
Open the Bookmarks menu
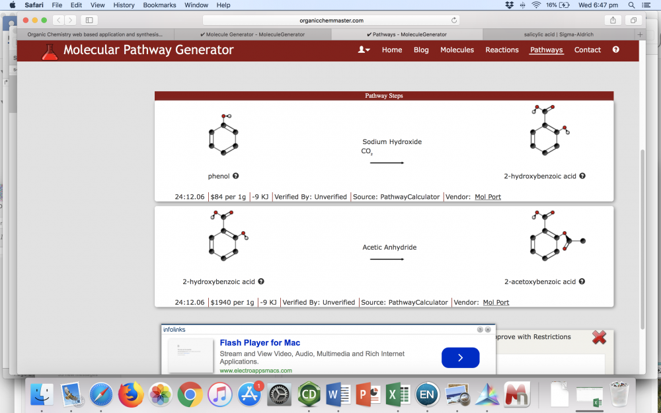pos(159,5)
